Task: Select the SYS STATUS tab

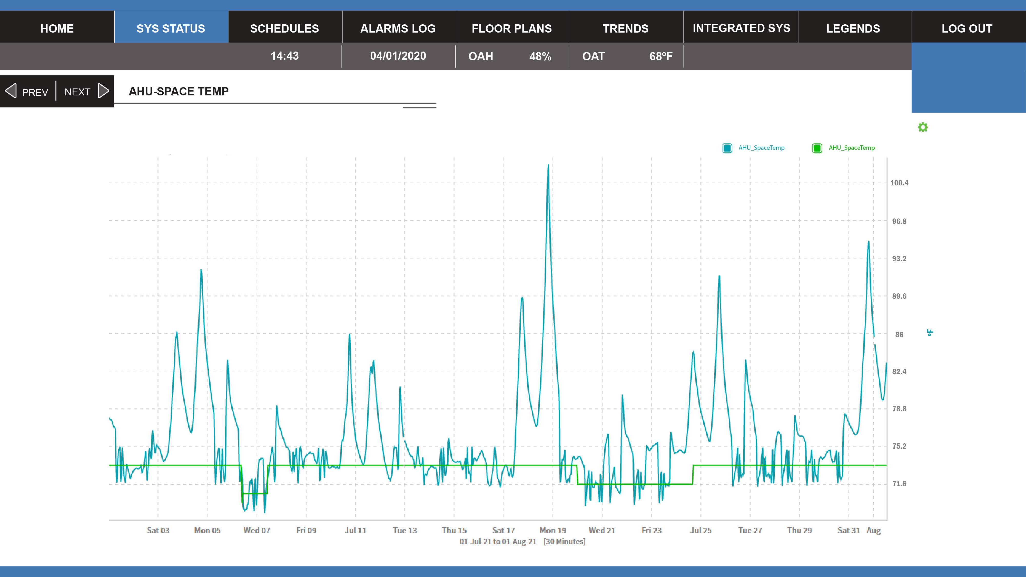Action: [x=171, y=28]
